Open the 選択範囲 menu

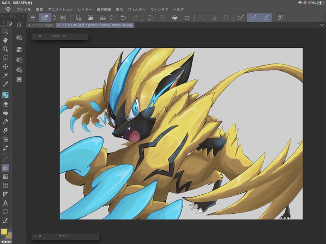pos(104,10)
